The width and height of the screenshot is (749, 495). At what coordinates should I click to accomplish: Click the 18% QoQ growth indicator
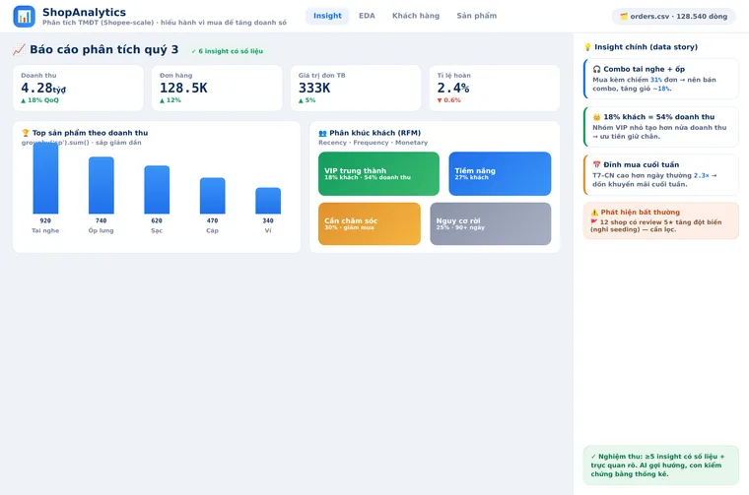pyautogui.click(x=39, y=100)
